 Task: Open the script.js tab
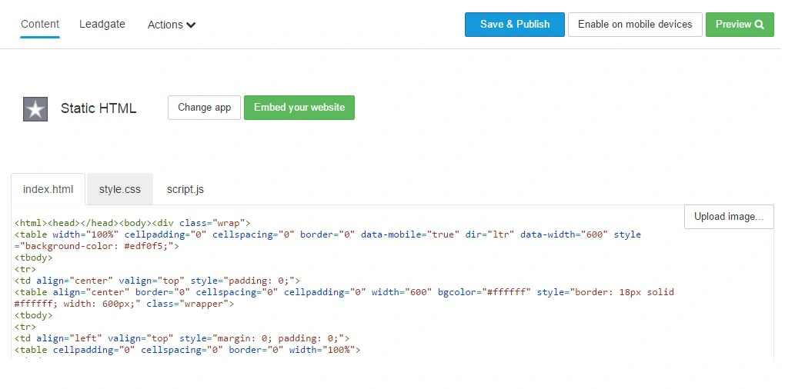[185, 189]
